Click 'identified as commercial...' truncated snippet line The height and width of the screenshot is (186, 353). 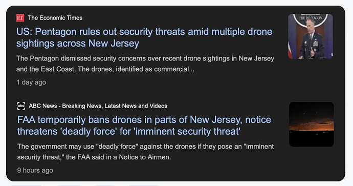(x=105, y=69)
